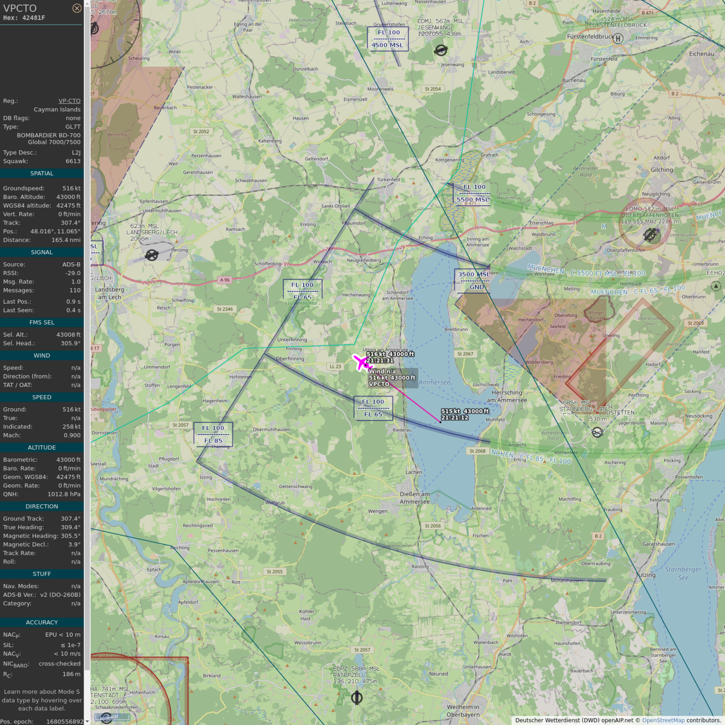Click the sidebar vertical scrollbar thumb
The height and width of the screenshot is (725, 725).
[x=87, y=337]
